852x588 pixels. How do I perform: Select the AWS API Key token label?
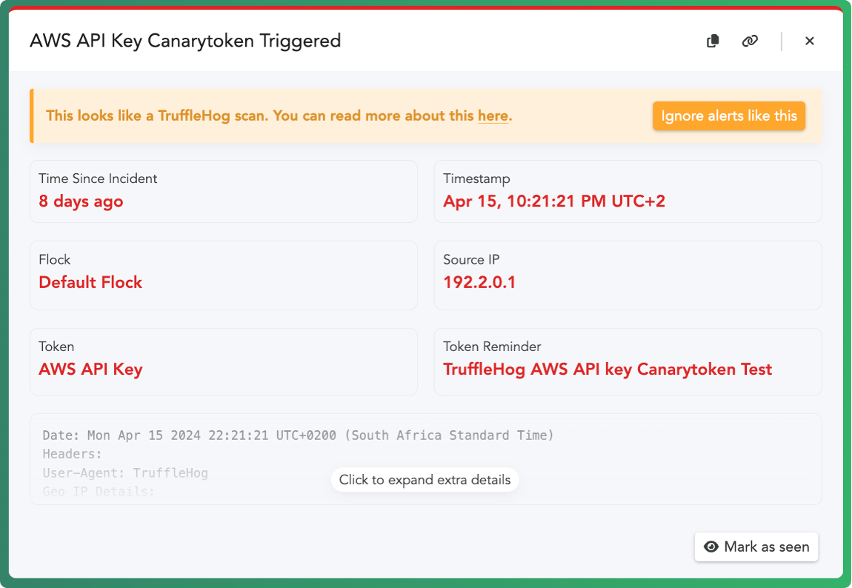pyautogui.click(x=90, y=369)
